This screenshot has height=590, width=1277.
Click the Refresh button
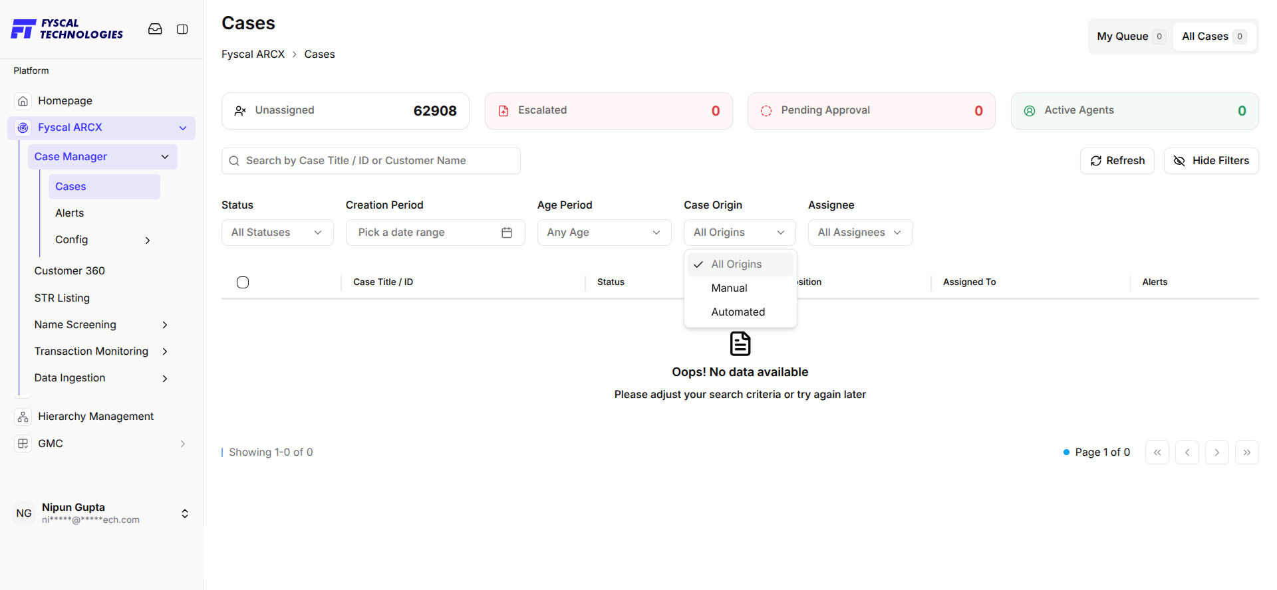(1117, 161)
